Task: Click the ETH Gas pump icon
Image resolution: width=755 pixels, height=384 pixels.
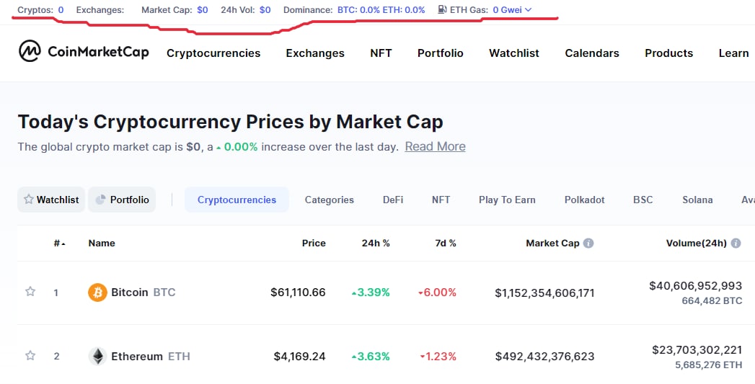Action: click(x=443, y=9)
